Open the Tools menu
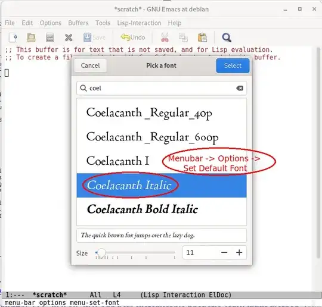Image resolution: width=322 pixels, height=307 pixels. click(x=103, y=23)
